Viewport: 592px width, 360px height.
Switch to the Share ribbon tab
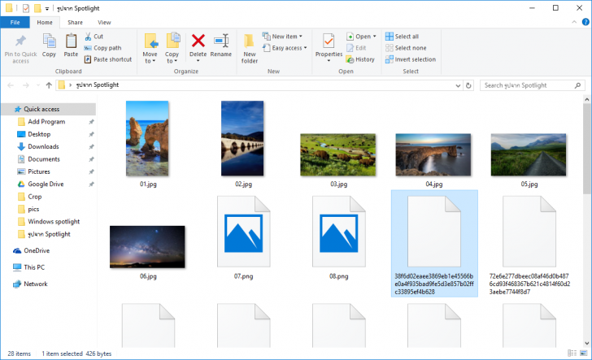75,22
